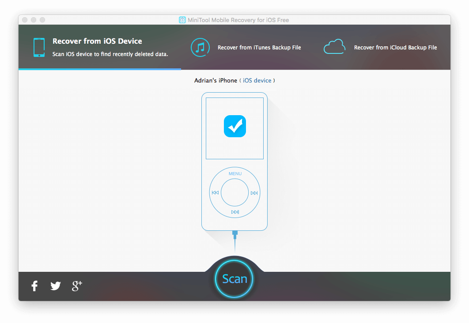
Task: Click the blue checkmark on device screen
Action: click(235, 126)
